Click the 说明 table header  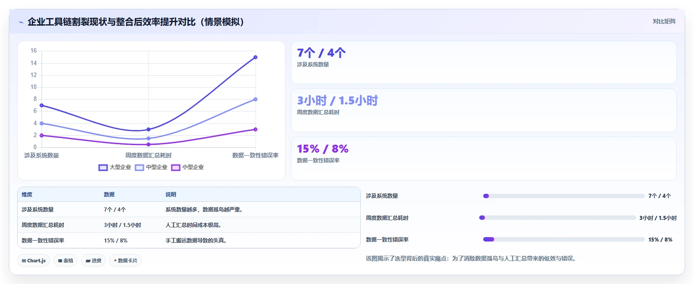point(171,195)
